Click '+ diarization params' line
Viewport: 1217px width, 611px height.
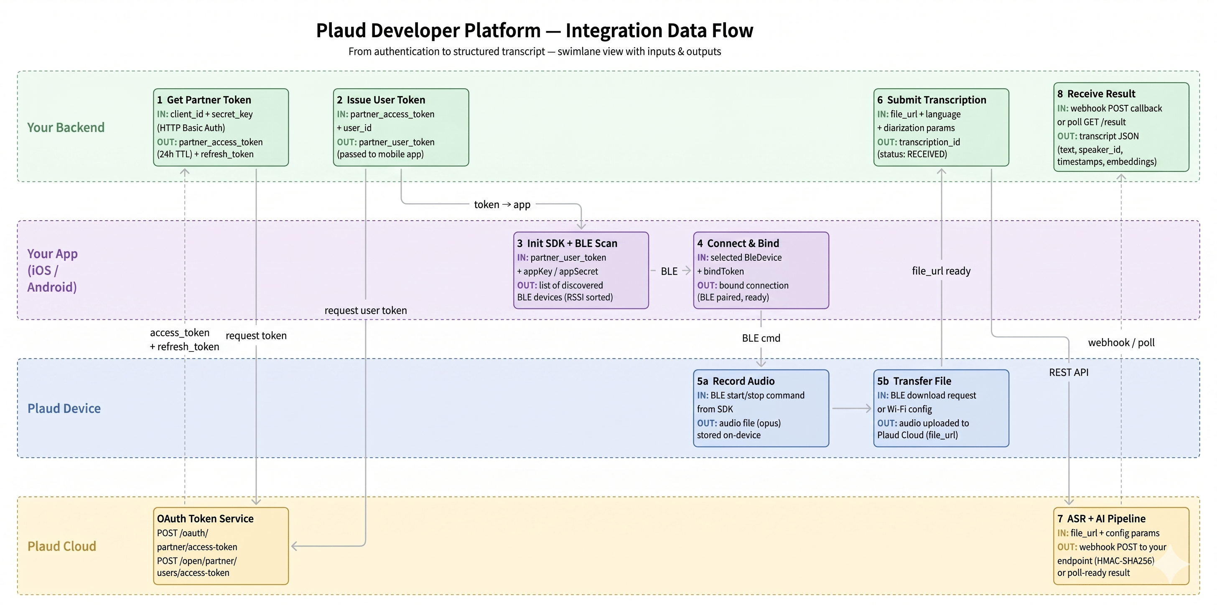[916, 127]
